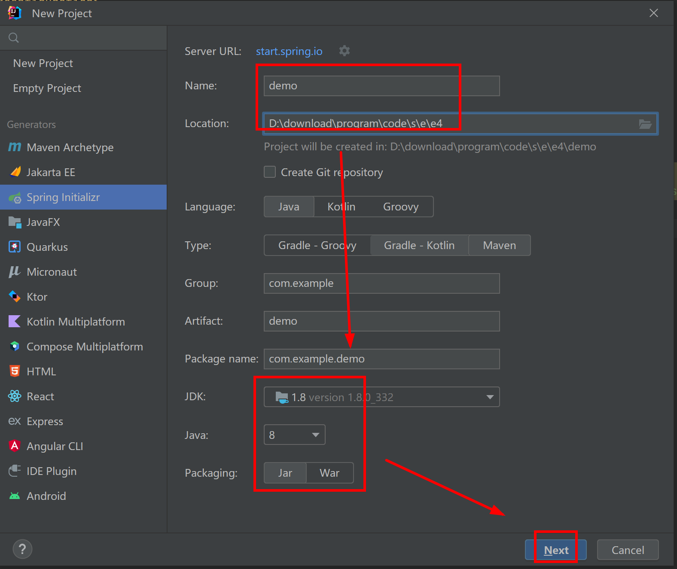Select Express generator label
This screenshot has width=677, height=569.
point(45,421)
